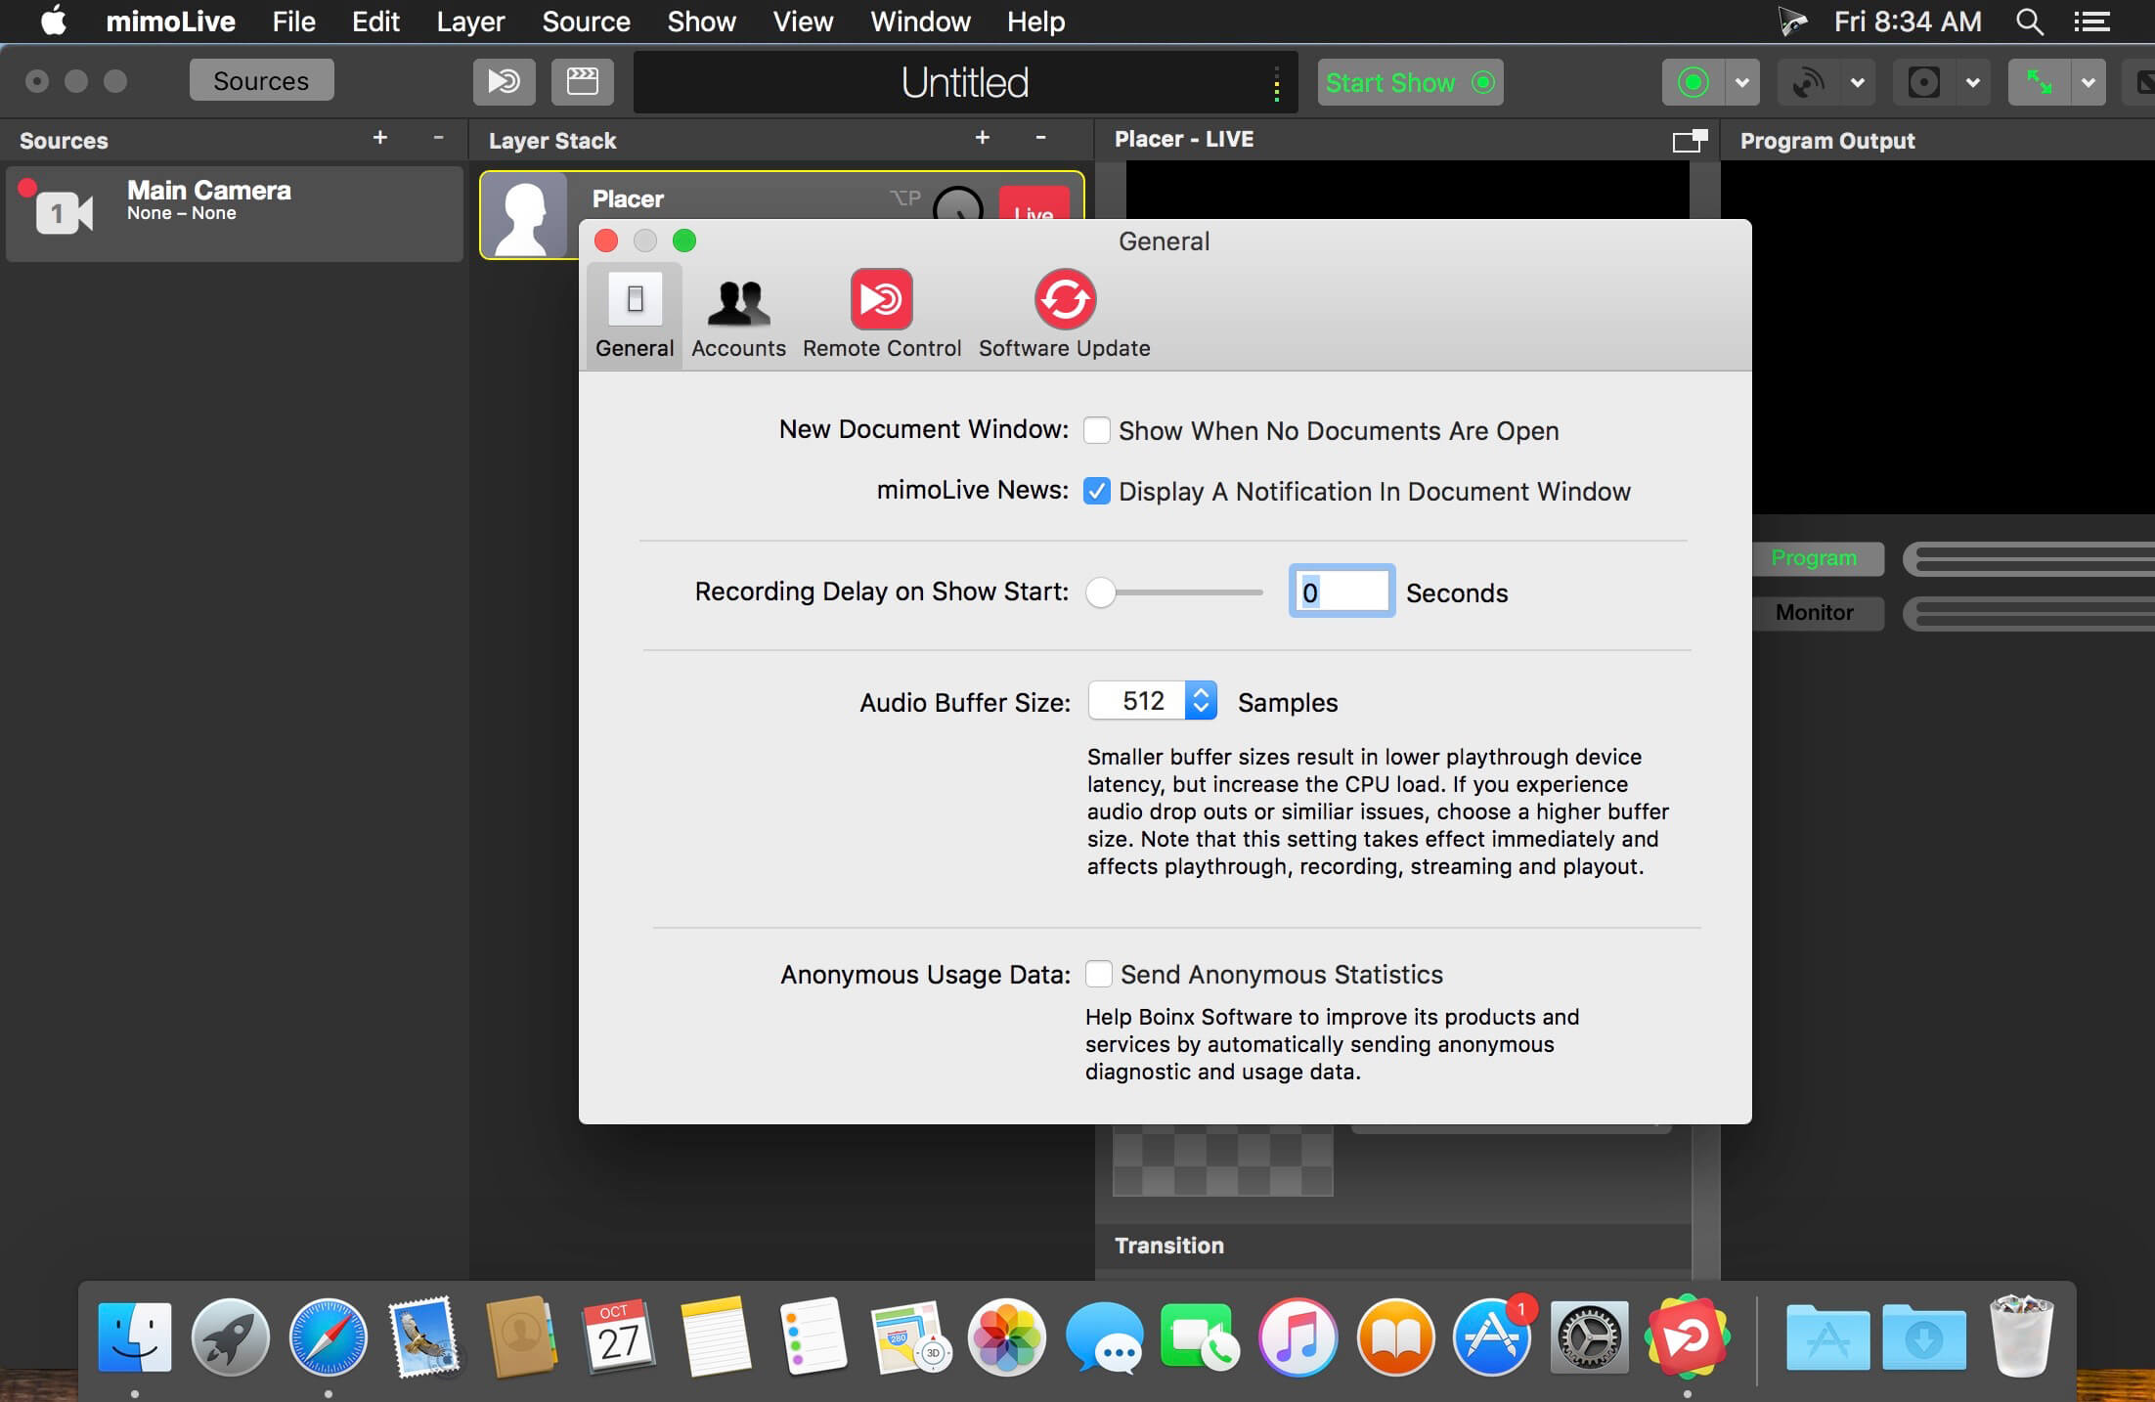Click the Monitor volume level slider
Viewport: 2155px width, 1402px height.
click(2029, 614)
